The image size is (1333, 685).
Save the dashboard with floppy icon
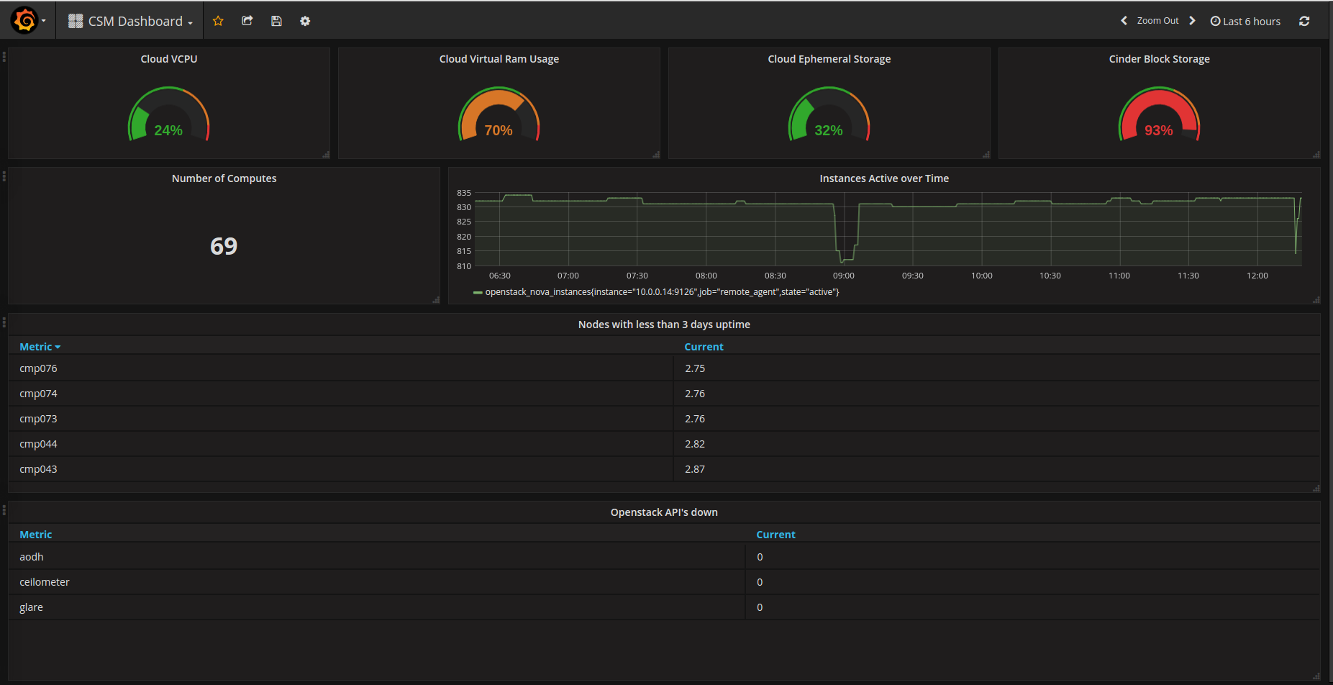point(276,21)
